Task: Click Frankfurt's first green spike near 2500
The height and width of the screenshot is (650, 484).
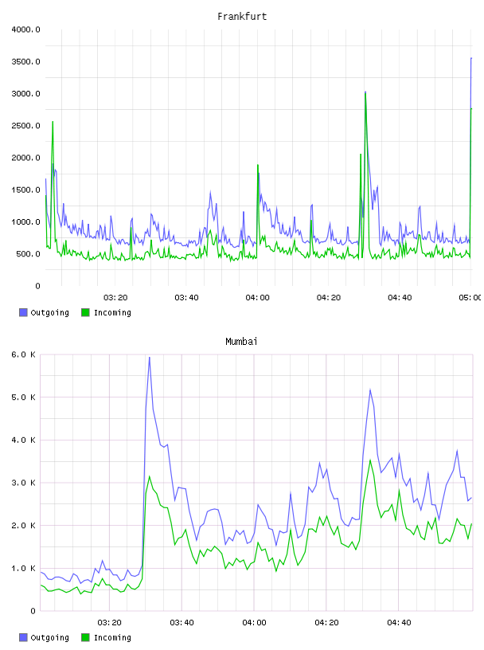Action: tap(53, 122)
